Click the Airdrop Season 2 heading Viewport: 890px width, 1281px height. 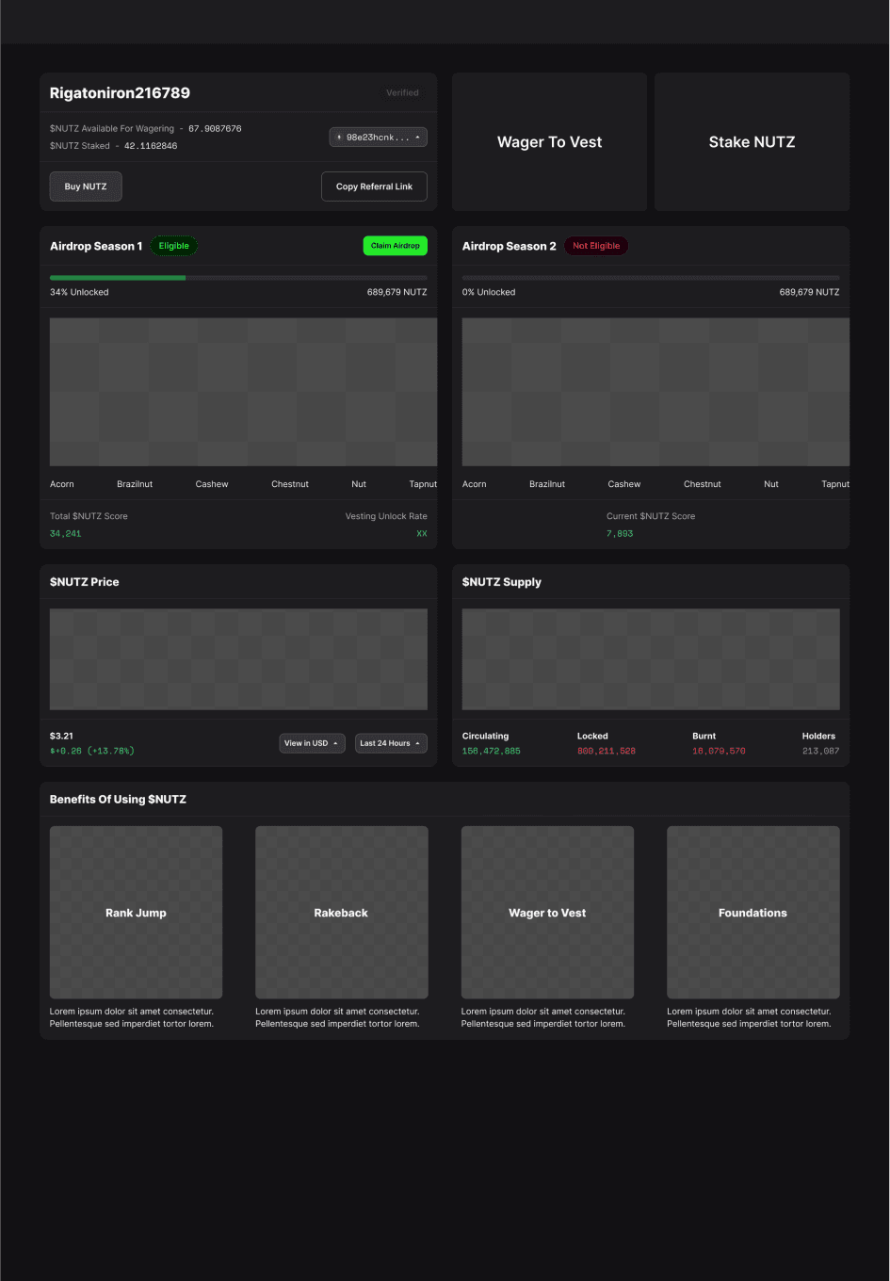(x=510, y=246)
